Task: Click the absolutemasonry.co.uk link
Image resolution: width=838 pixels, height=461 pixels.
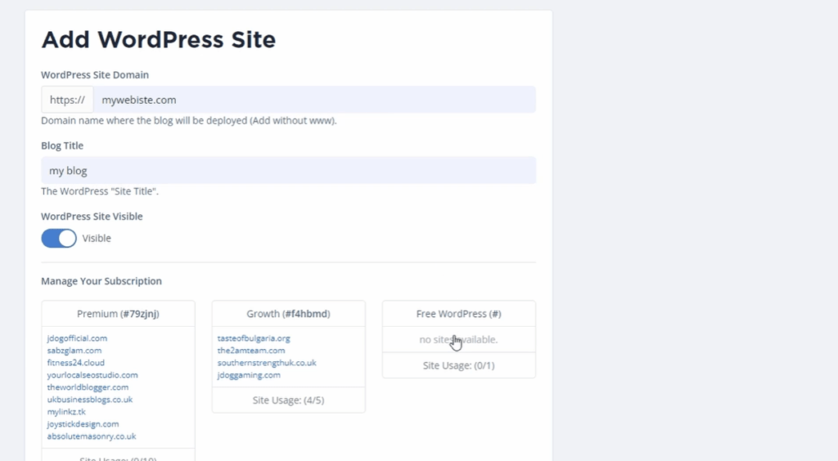Action: 92,436
